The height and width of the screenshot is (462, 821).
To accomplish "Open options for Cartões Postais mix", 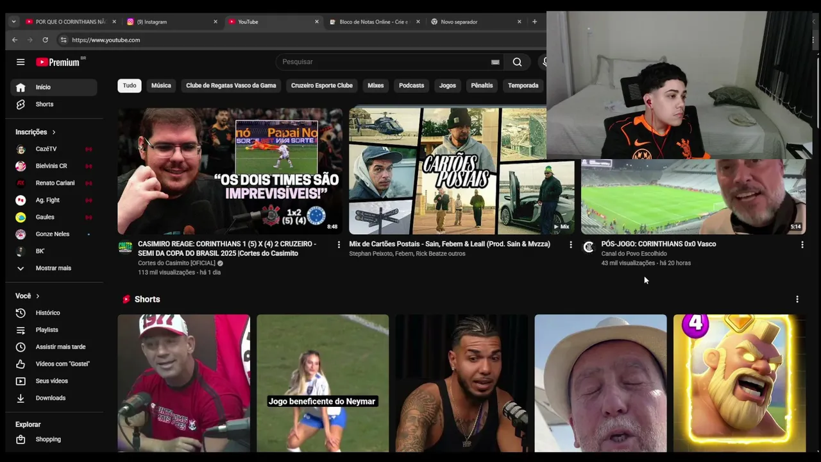I will pyautogui.click(x=570, y=244).
